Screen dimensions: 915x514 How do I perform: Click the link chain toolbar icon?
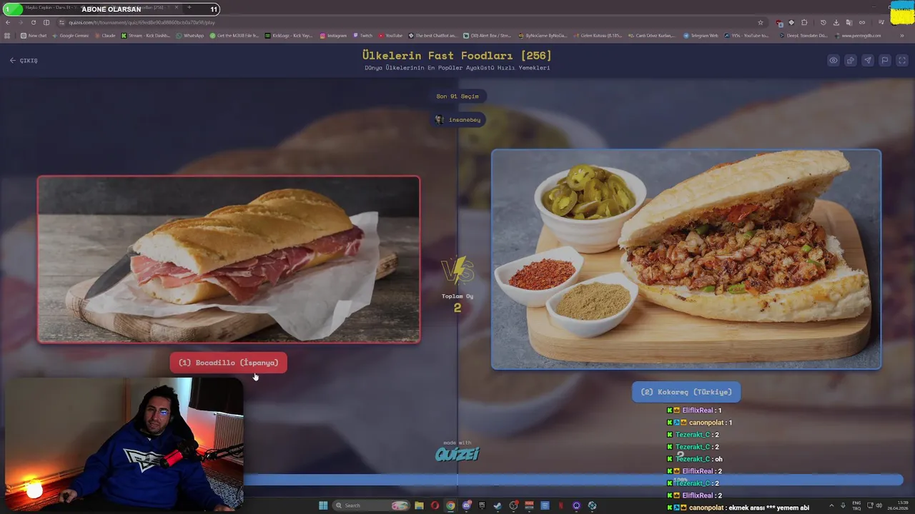coord(862,22)
